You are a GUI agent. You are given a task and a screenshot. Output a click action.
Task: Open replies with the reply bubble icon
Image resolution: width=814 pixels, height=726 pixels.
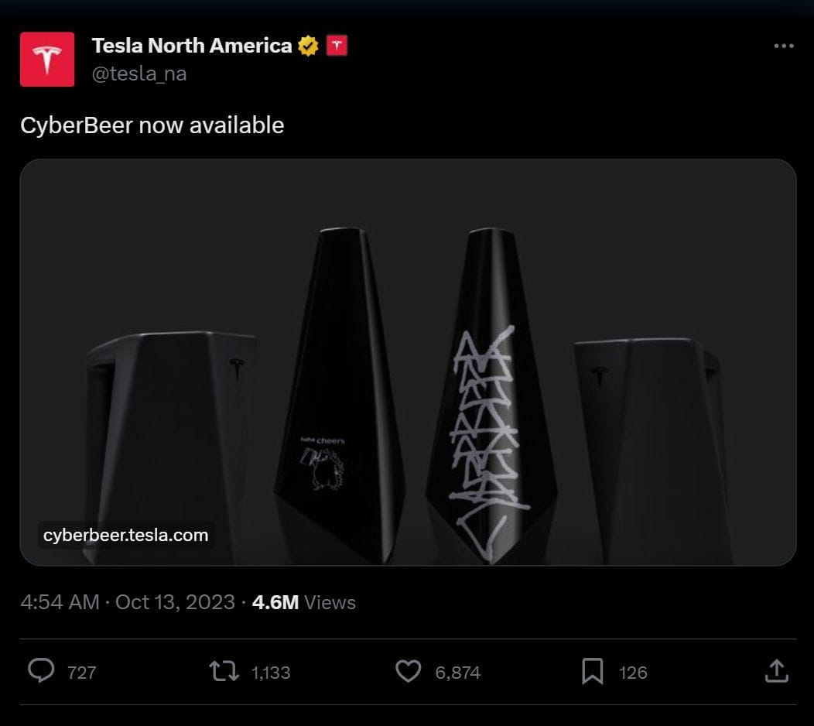[43, 672]
